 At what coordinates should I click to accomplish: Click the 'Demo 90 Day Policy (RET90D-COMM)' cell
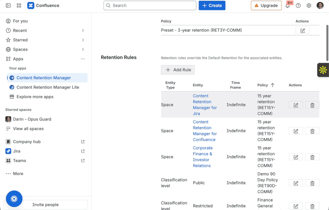[267, 183]
